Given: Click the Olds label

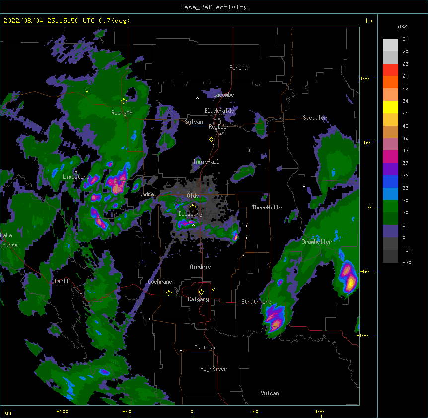Looking at the screenshot, I should point(193,196).
